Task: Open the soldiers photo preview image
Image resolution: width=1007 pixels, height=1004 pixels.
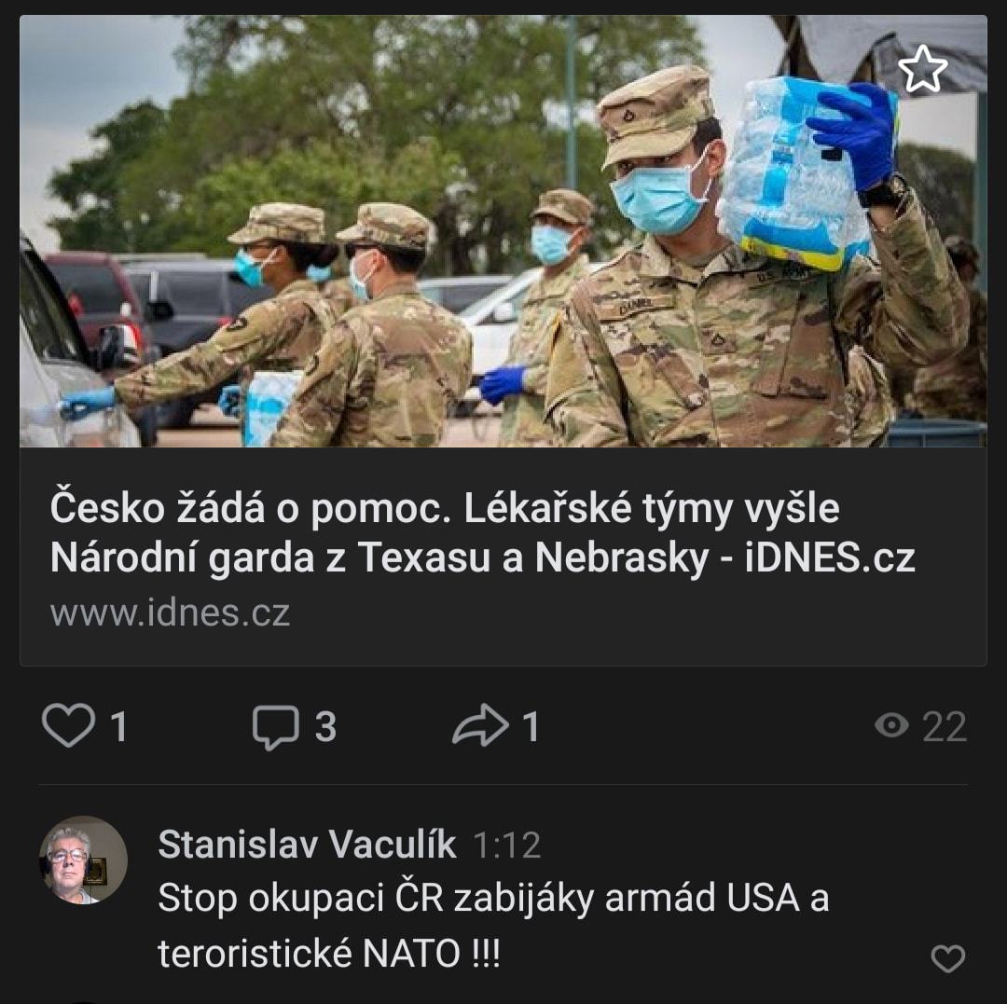Action: [503, 231]
